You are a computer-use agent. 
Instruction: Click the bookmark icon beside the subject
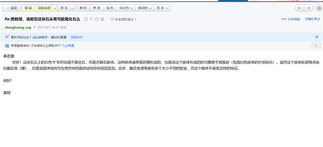[x=86, y=19]
